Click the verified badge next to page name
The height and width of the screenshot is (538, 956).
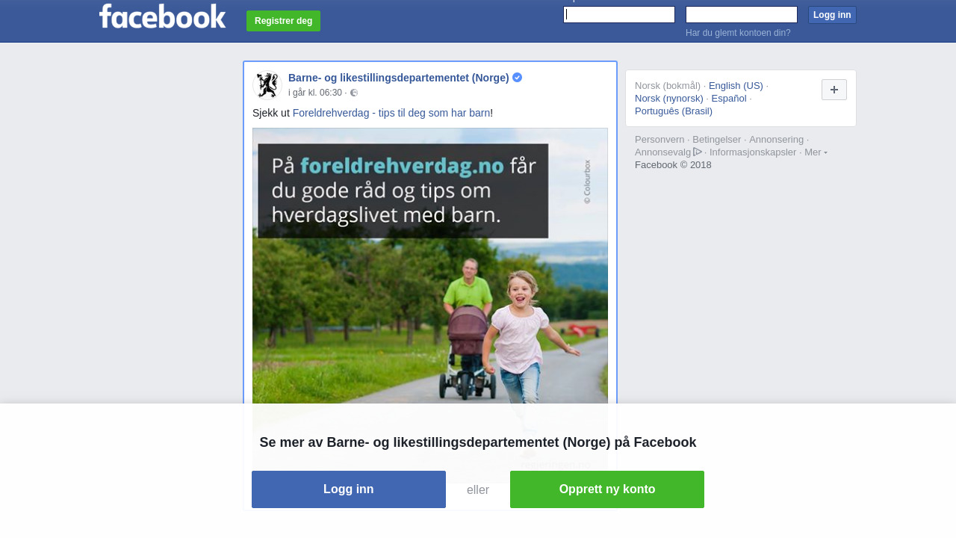517,78
